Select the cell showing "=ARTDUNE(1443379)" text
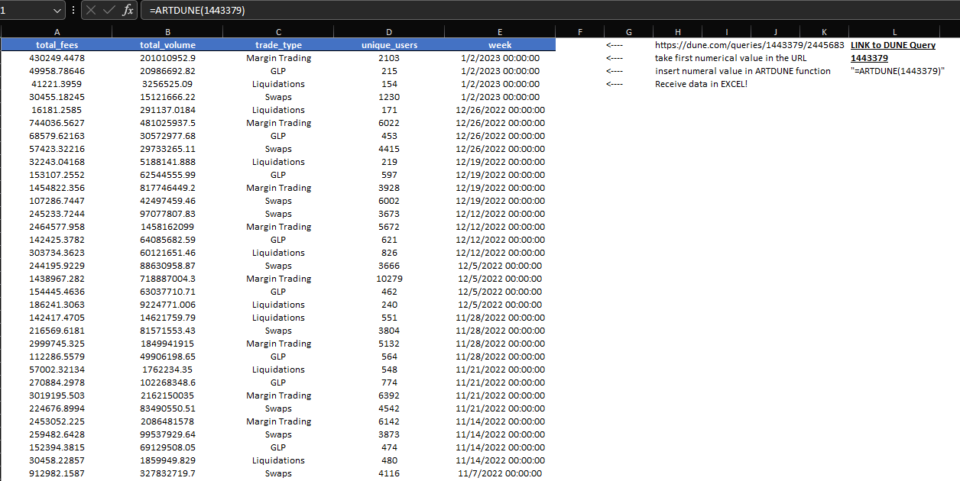The image size is (960, 481). pyautogui.click(x=897, y=71)
